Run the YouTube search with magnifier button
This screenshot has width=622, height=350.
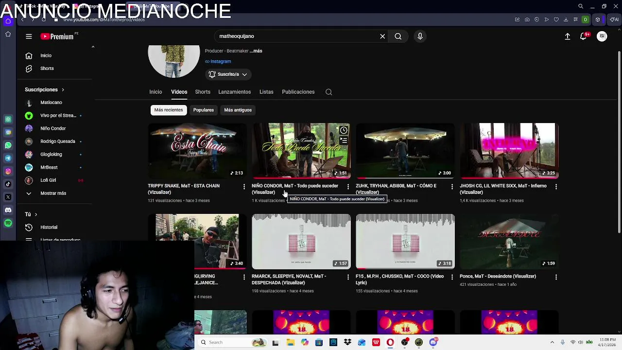coord(398,36)
